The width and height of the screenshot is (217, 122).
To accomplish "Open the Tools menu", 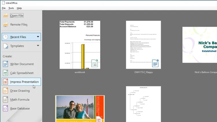I will point(11,8).
